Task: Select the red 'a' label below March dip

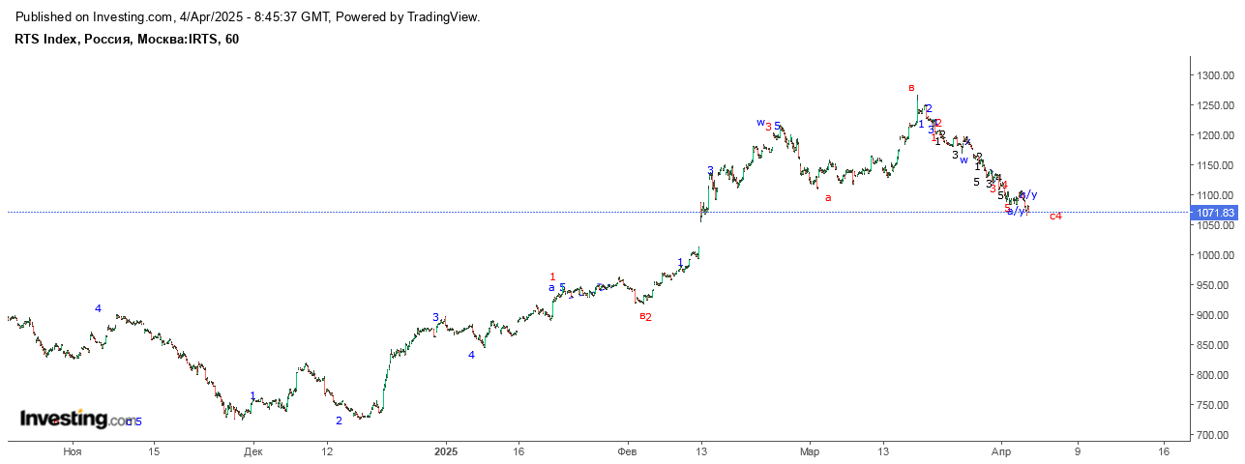Action: (x=828, y=197)
